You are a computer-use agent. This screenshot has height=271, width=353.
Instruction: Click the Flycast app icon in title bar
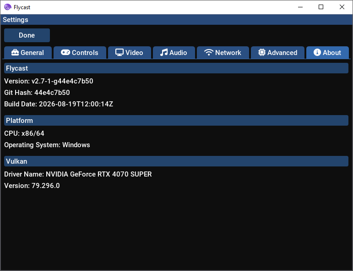(8, 7)
